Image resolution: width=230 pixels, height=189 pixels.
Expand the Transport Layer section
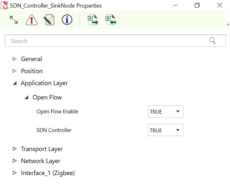pos(14,149)
